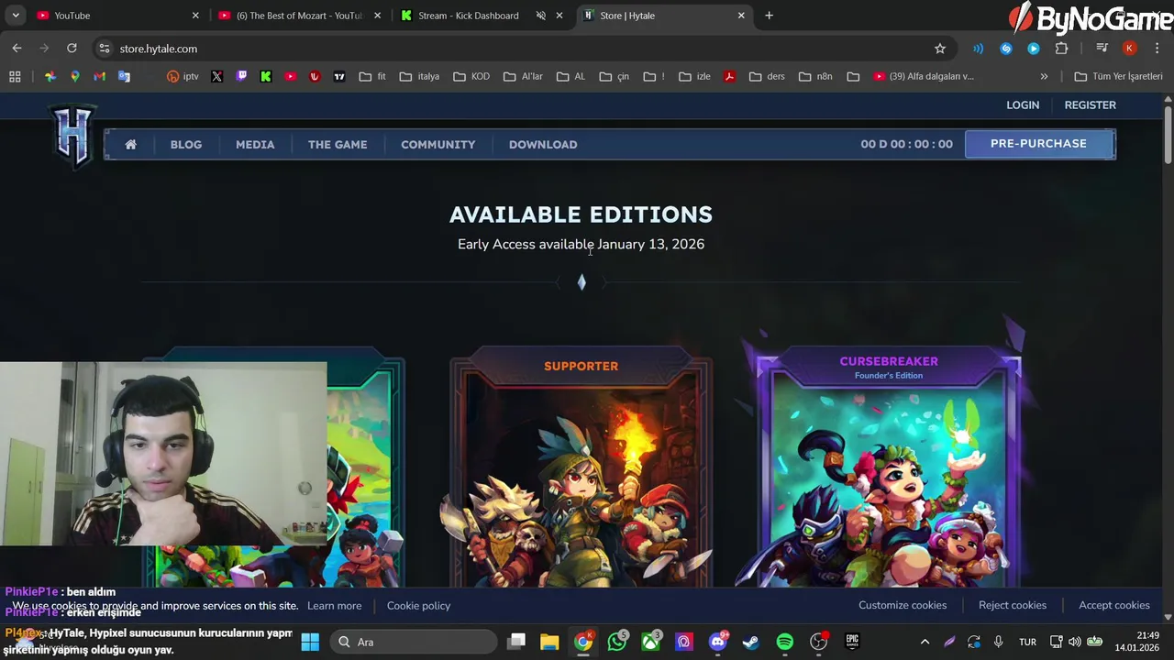Click the site information icon in address bar
Image resolution: width=1174 pixels, height=660 pixels.
[105, 49]
